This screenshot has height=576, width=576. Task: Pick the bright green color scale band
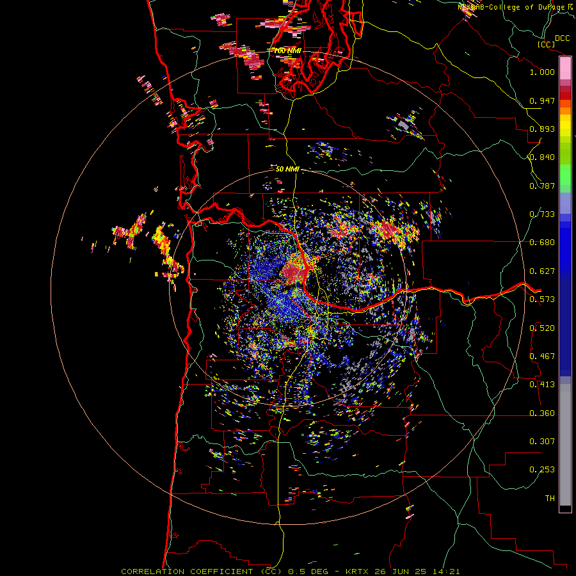point(565,175)
